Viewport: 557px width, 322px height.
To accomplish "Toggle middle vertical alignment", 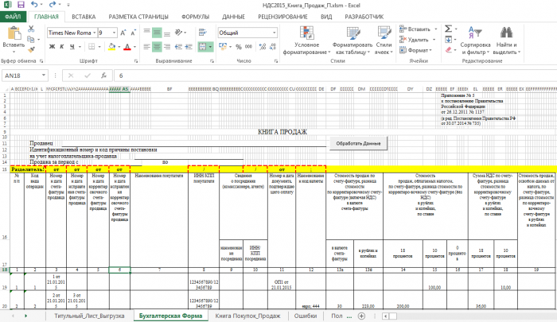I will point(157,33).
